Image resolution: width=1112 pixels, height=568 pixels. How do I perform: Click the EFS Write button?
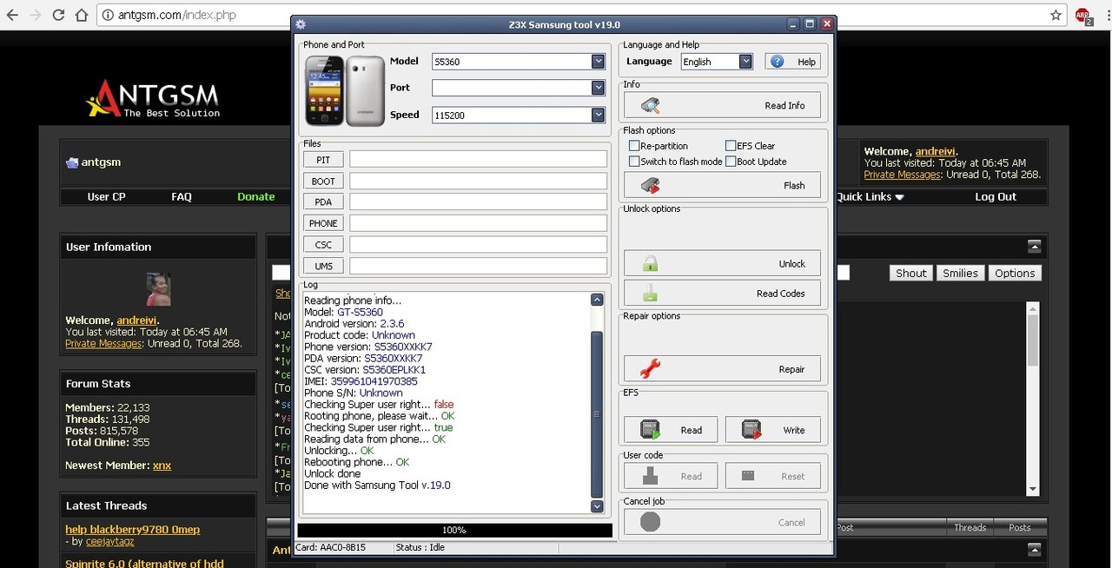click(772, 430)
